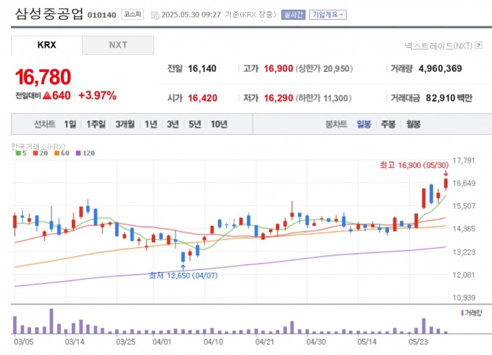Click the 한국거래소(KRX) chart label
Screen dimensions: 492x355
(x=38, y=147)
